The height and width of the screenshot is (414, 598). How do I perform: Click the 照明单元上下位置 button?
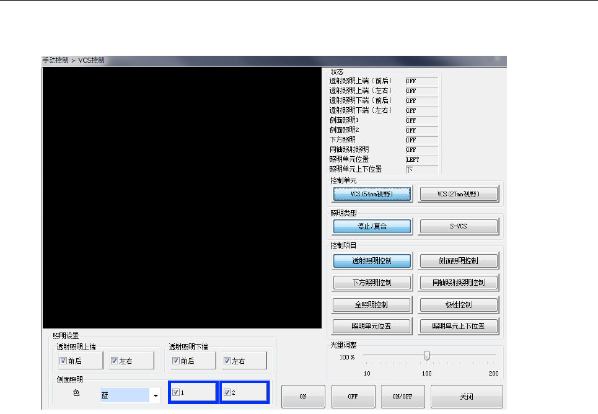[459, 326]
